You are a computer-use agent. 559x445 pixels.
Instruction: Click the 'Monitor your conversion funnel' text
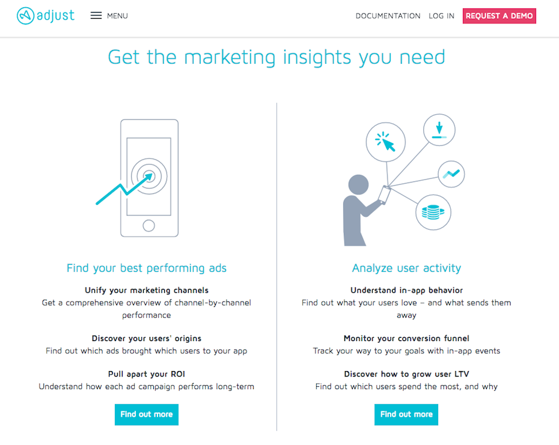406,339
